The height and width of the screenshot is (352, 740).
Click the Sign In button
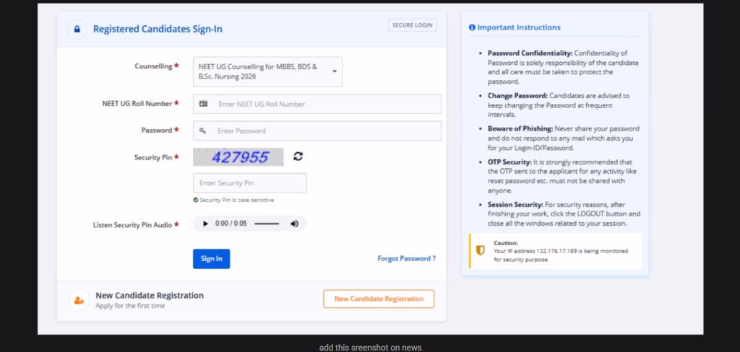(212, 259)
